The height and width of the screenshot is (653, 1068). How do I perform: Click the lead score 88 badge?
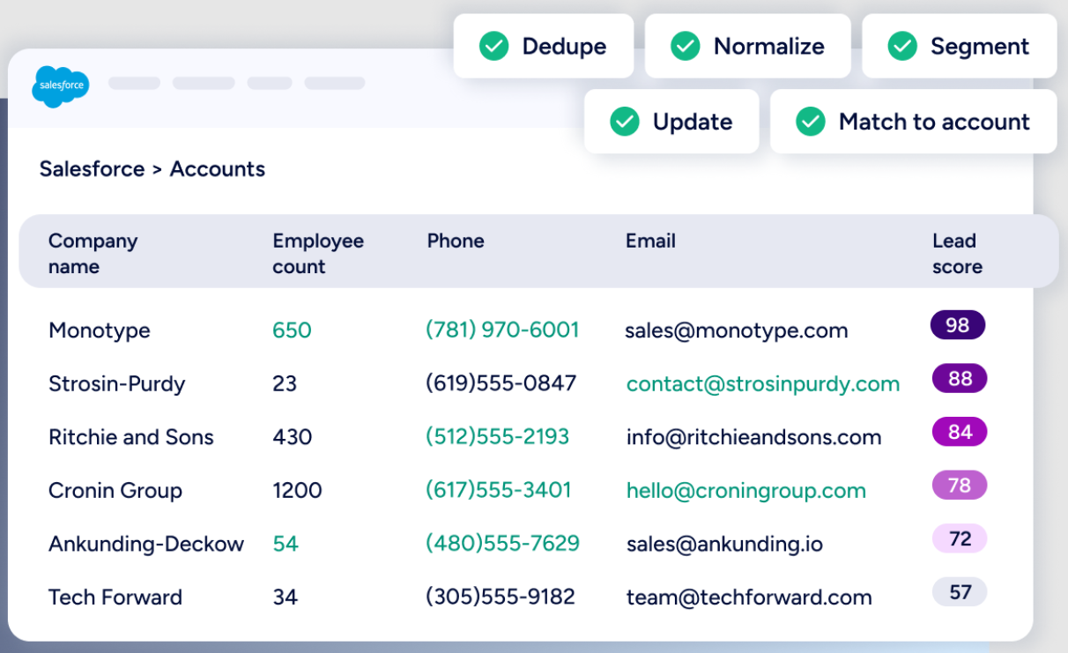click(960, 379)
